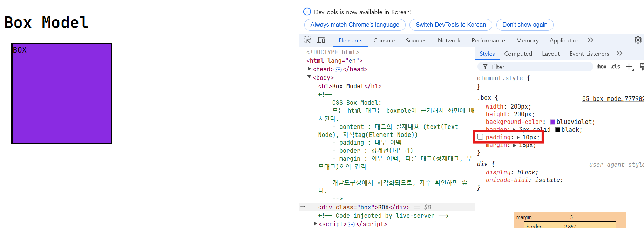Screen dimensions: 644x228
Task: Toggle .cls element classes panel
Action: click(615, 67)
